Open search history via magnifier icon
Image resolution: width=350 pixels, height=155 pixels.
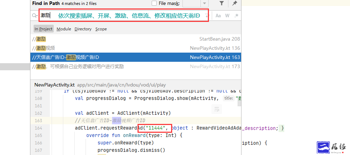[35, 16]
